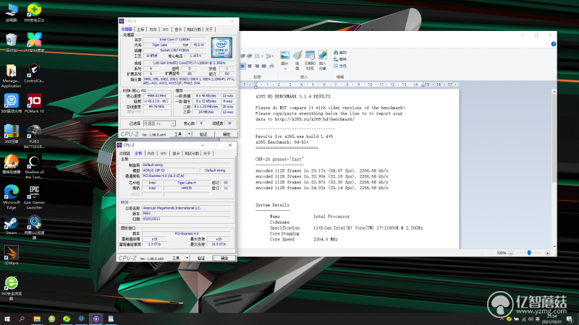Click 验证 button in lower CPU-Z window
The width and height of the screenshot is (579, 325).
click(201, 259)
